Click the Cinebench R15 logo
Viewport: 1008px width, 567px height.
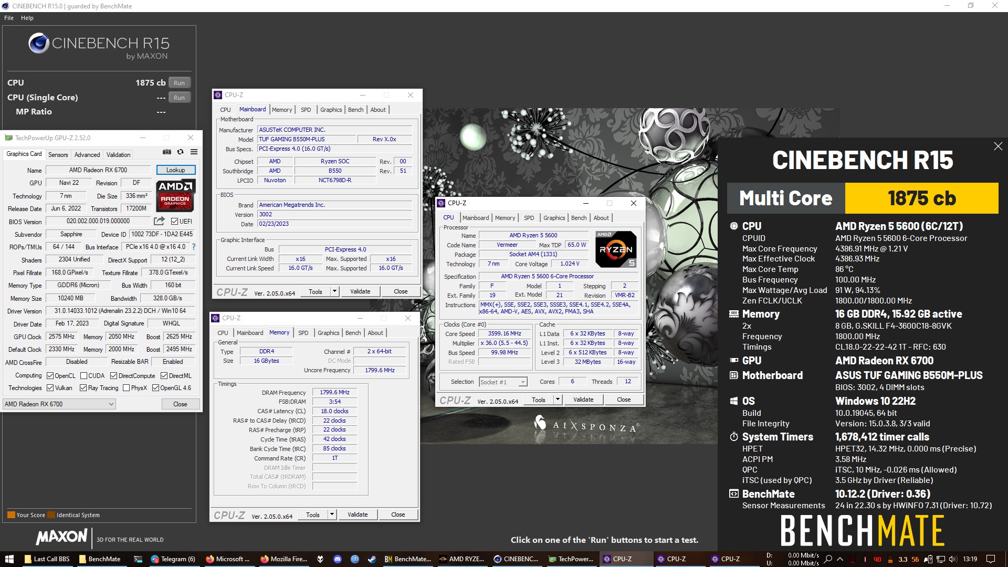click(x=99, y=46)
